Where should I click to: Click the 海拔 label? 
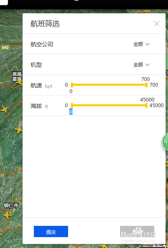36,106
